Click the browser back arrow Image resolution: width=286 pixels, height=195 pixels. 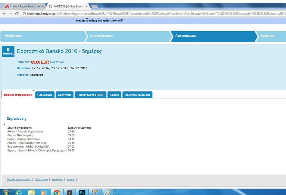click(4, 13)
